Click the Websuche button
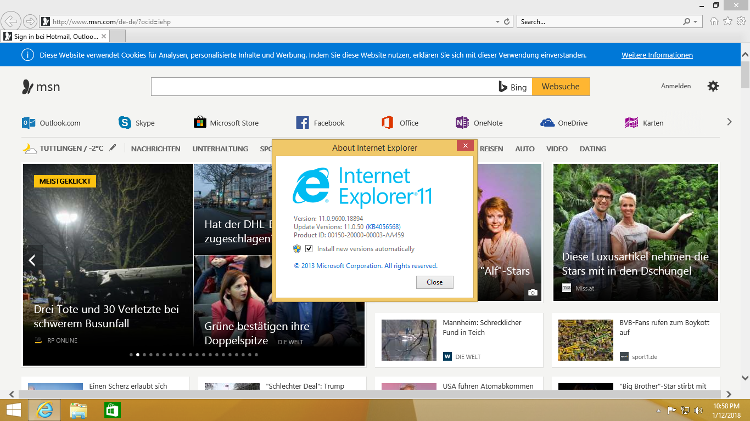Screen dimensions: 750x421 [561, 87]
